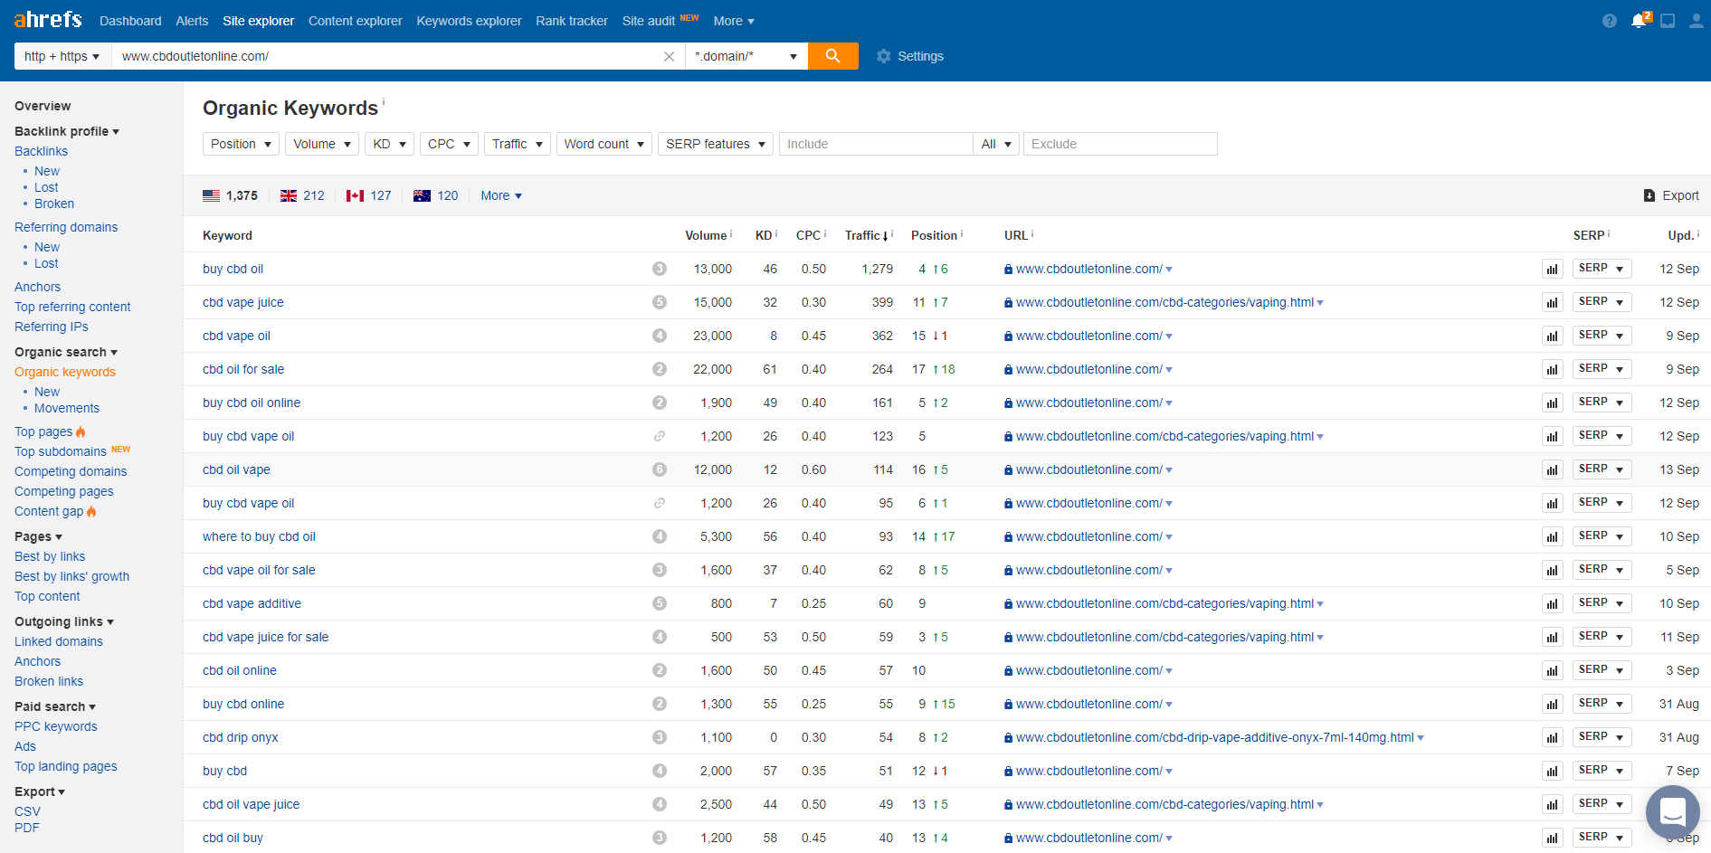Open the CPC filter dropdown

(x=449, y=144)
